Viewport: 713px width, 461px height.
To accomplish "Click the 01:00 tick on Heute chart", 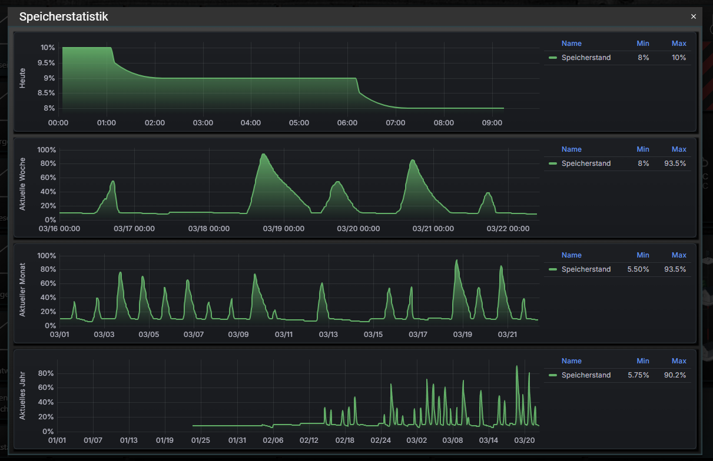I will click(107, 123).
